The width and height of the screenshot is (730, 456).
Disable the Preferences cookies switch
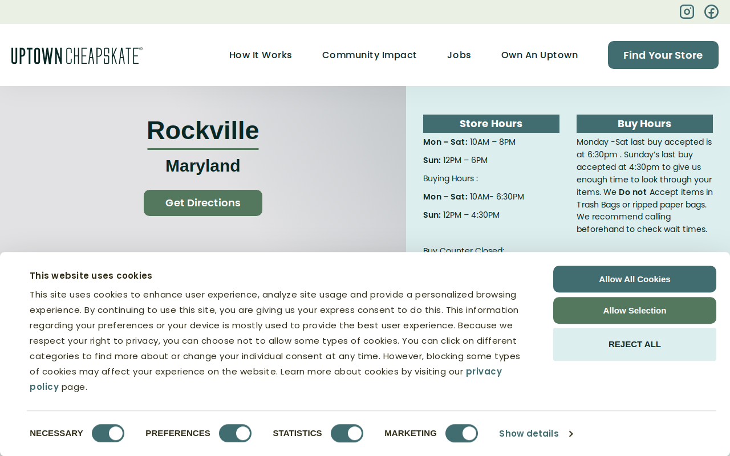tap(235, 433)
